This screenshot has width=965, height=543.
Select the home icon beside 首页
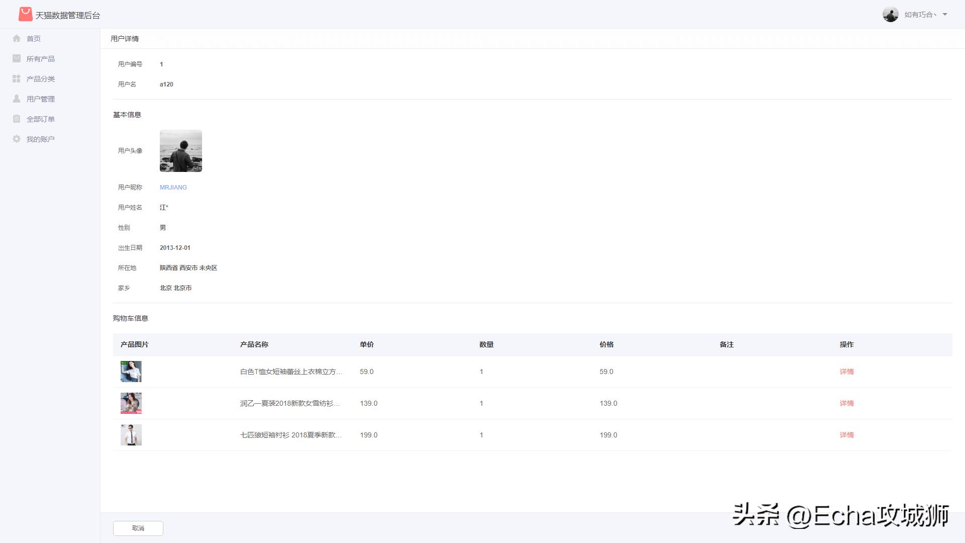[17, 38]
